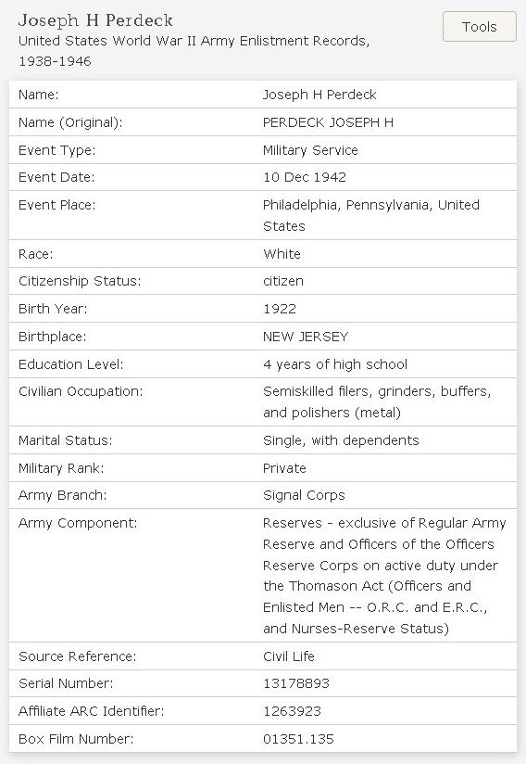Select the Source Reference Civil Life value
The image size is (526, 764).
click(x=289, y=656)
